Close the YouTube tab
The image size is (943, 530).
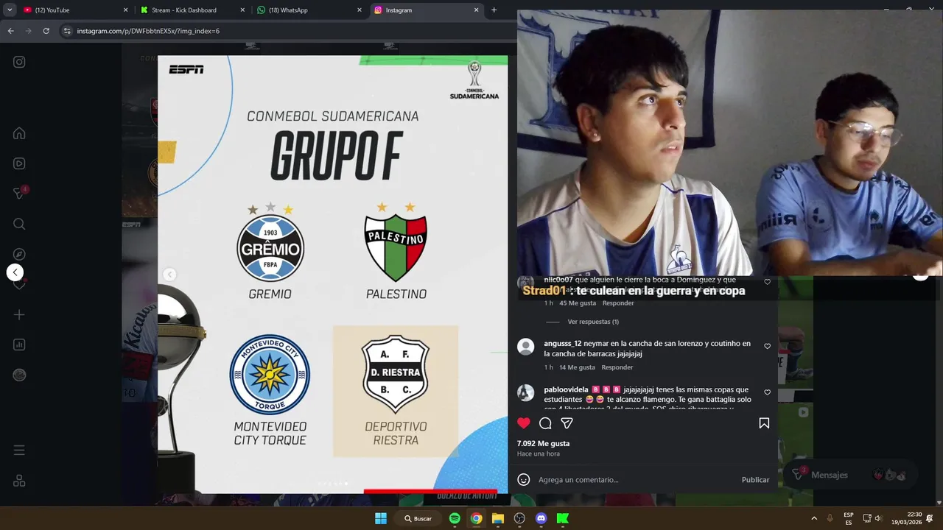125,10
